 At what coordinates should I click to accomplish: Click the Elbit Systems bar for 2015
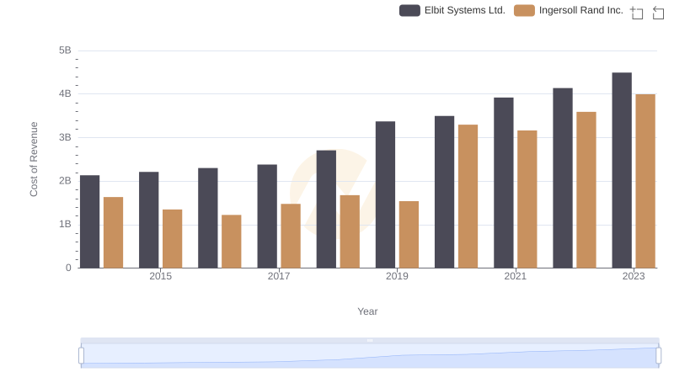pos(149,221)
